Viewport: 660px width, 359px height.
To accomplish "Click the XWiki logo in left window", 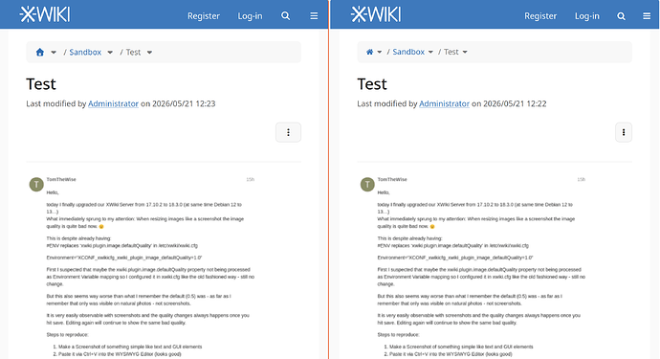I will coord(45,14).
